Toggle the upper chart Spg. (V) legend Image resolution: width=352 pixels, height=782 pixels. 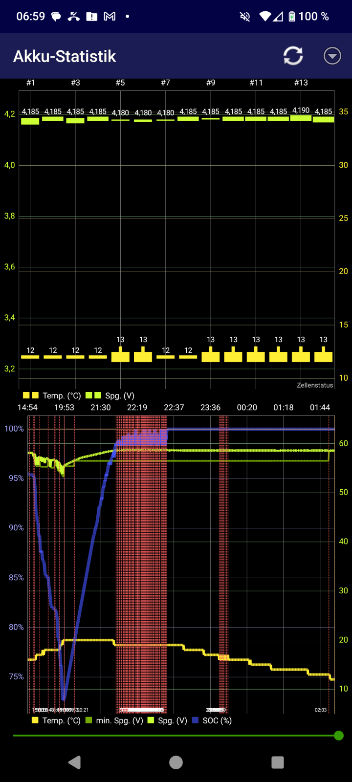pos(110,395)
